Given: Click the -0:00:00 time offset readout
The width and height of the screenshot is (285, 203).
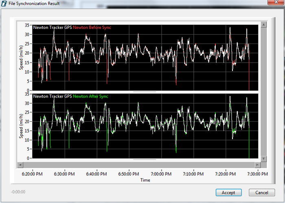Looking at the screenshot, I should pyautogui.click(x=18, y=192).
